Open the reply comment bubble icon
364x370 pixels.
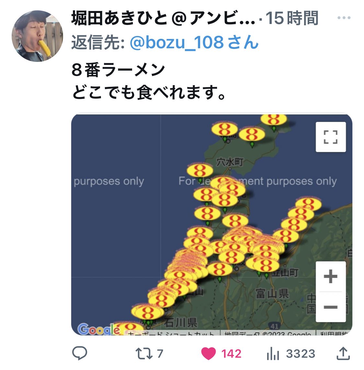(79, 353)
